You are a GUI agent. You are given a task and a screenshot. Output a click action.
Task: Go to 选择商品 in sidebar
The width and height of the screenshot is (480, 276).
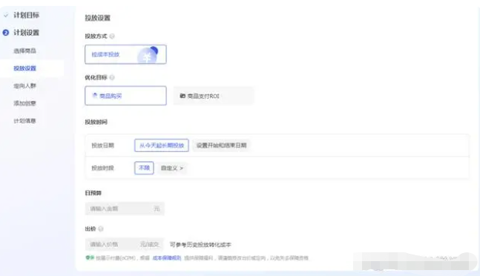pyautogui.click(x=24, y=50)
